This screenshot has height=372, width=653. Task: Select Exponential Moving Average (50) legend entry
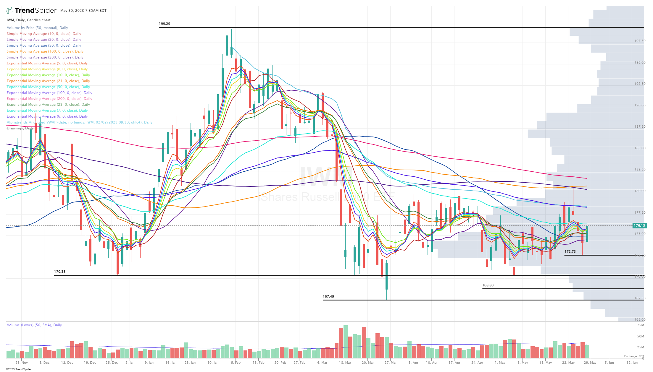pos(48,87)
